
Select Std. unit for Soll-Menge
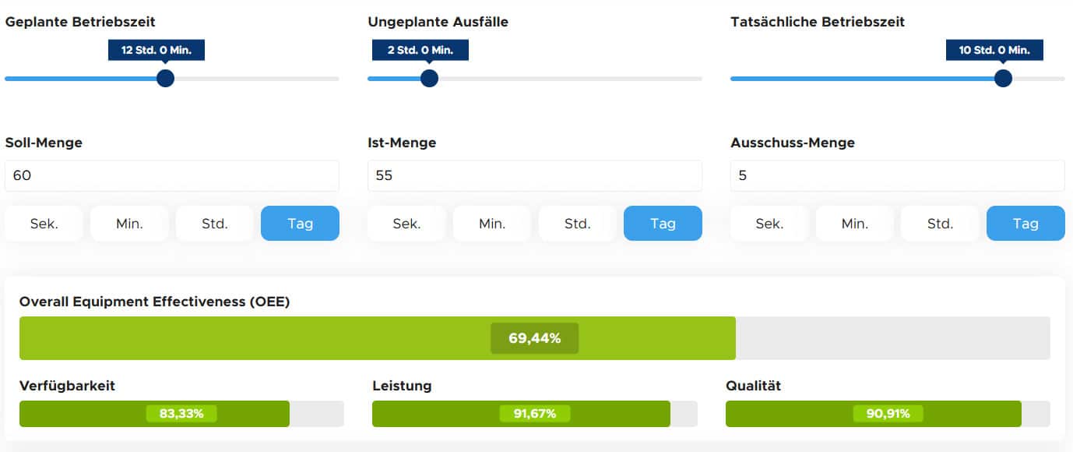tap(215, 224)
